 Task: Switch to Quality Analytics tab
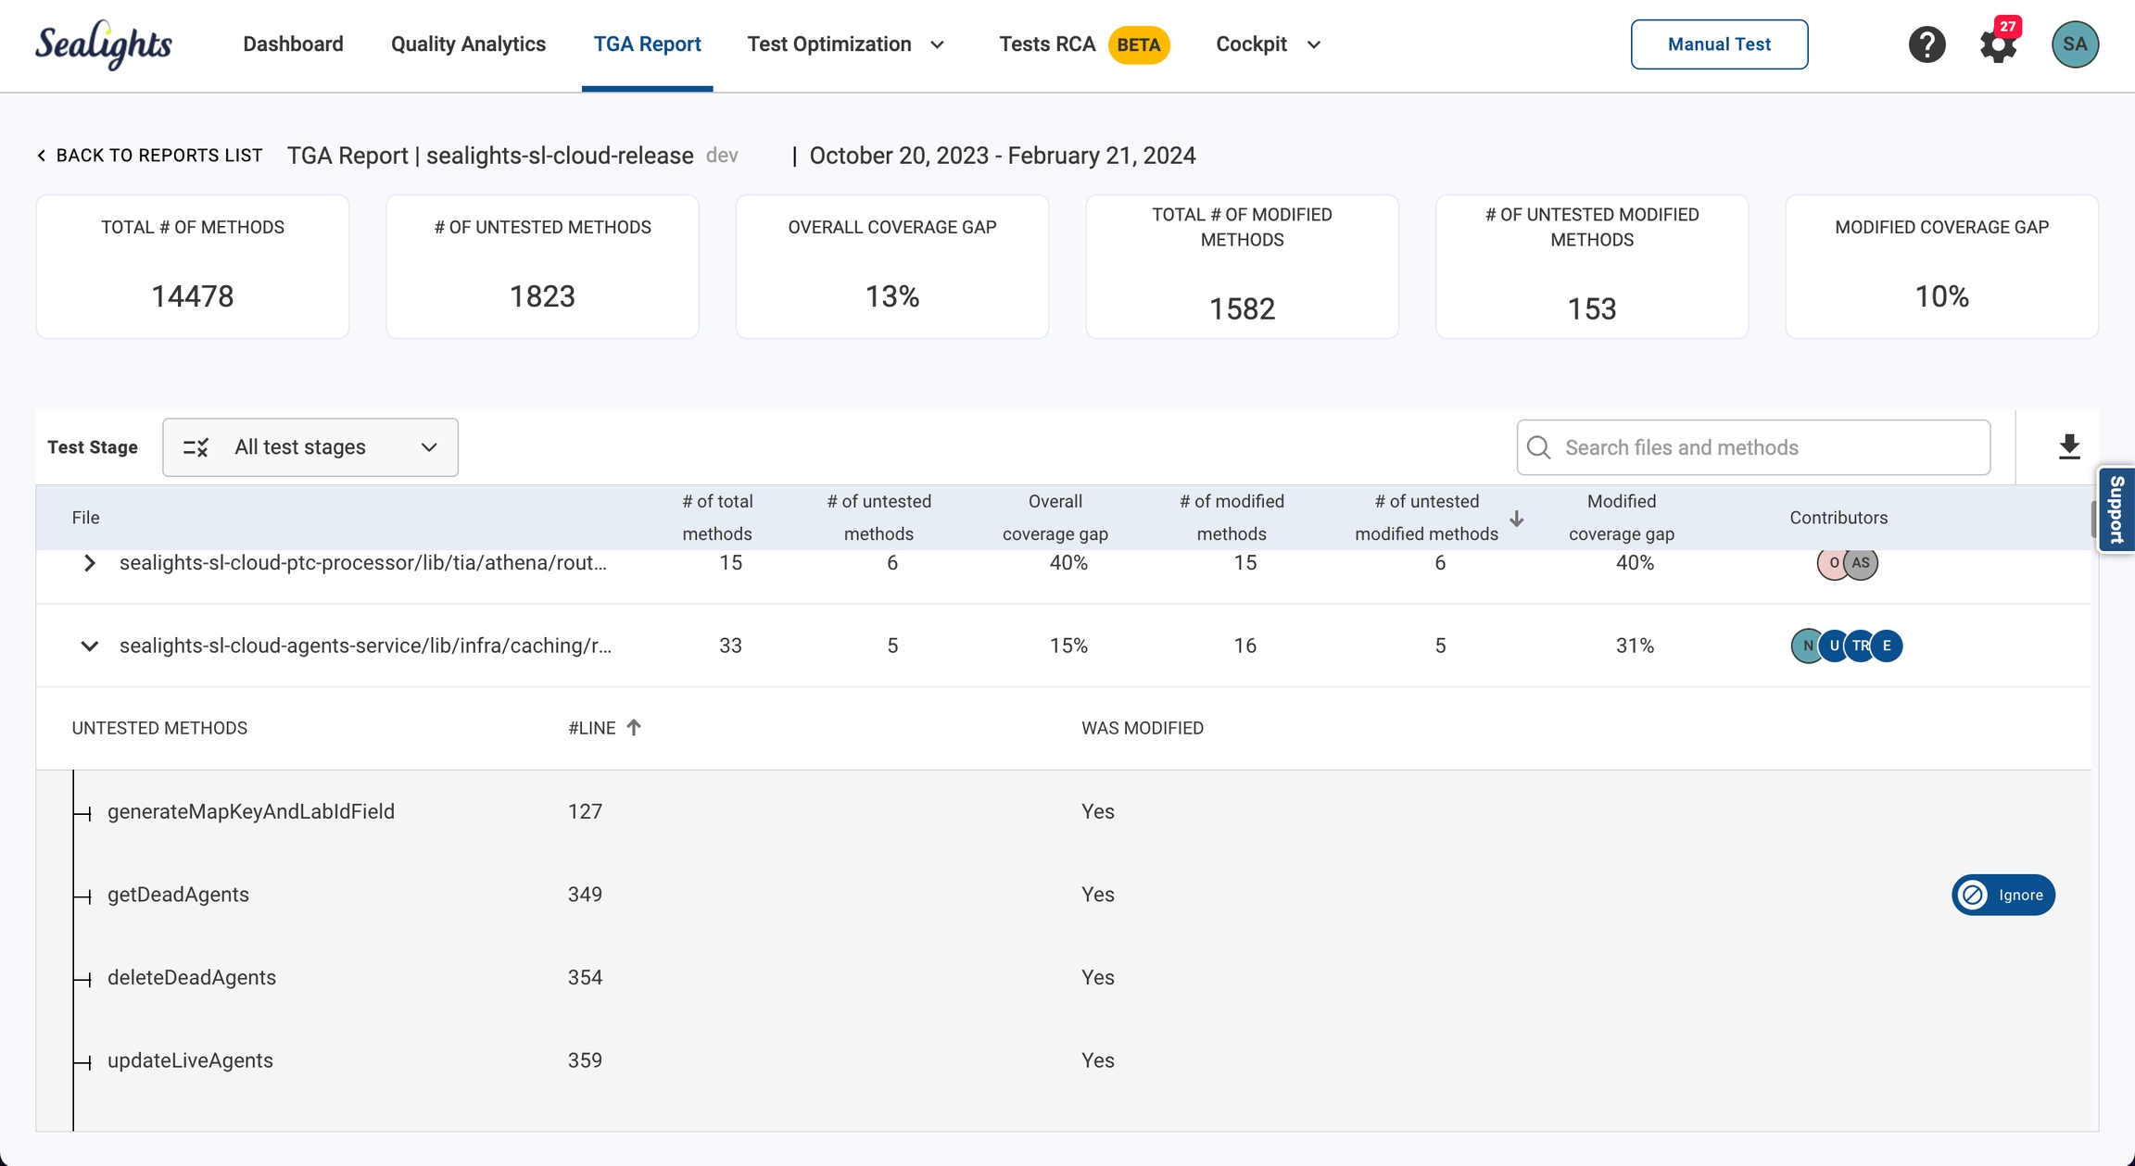tap(468, 44)
